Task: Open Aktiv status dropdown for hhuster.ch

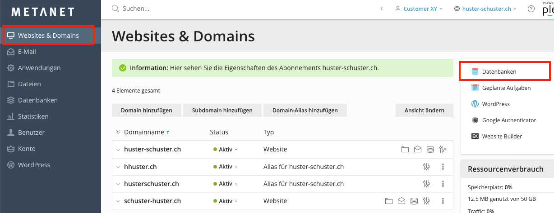Action: [225, 167]
